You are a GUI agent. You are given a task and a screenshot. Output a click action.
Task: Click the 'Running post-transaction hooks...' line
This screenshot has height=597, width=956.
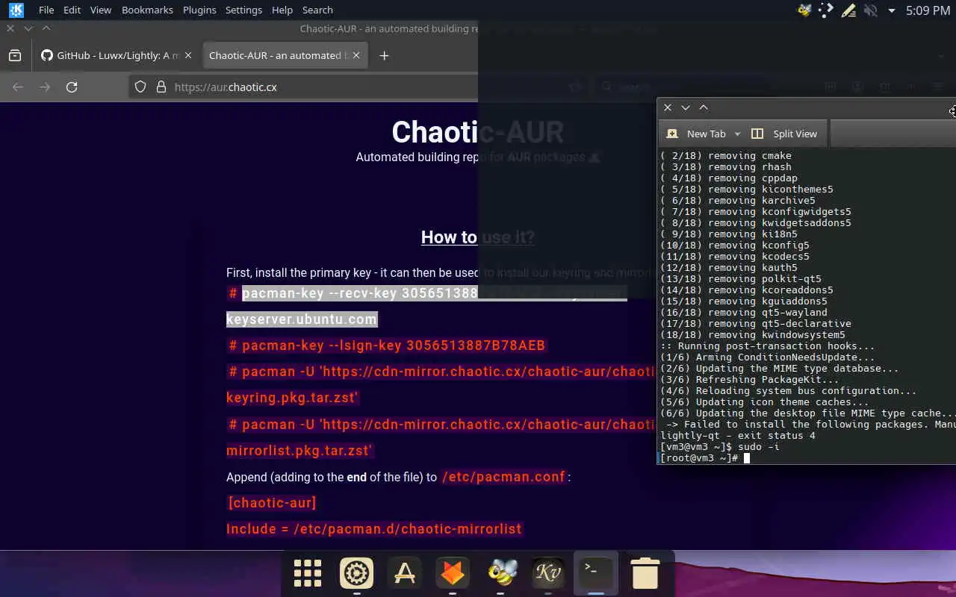pos(767,346)
